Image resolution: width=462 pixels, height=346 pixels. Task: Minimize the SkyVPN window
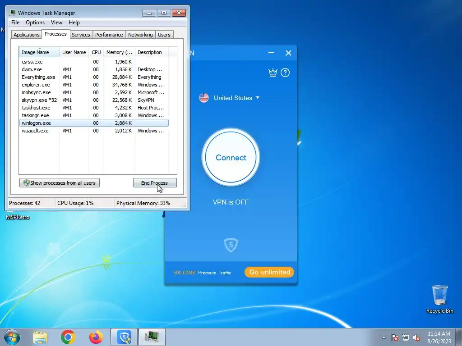pyautogui.click(x=271, y=53)
